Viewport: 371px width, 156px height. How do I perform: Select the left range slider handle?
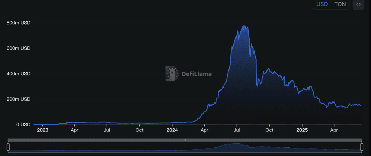click(x=8, y=147)
